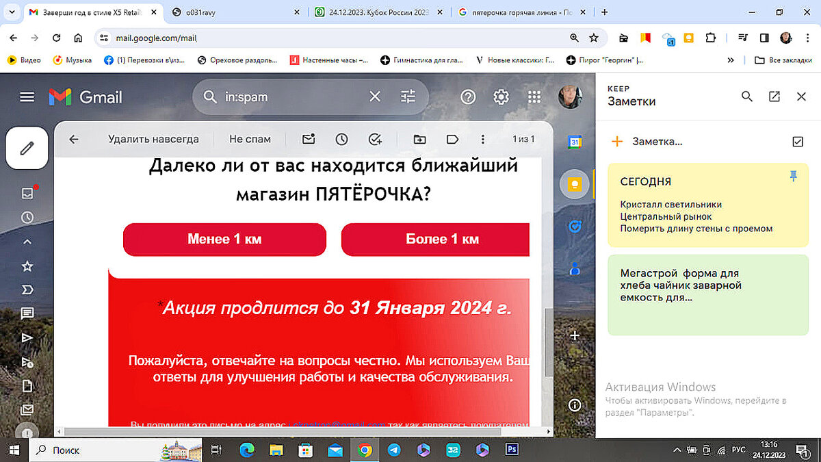This screenshot has width=821, height=462.
Task: Open Keep in new tab icon
Action: (x=774, y=97)
